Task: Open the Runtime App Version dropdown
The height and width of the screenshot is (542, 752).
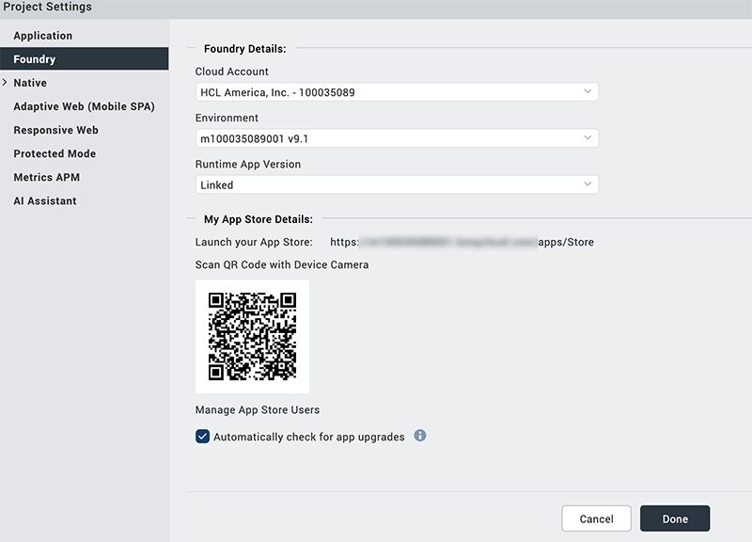Action: (397, 184)
